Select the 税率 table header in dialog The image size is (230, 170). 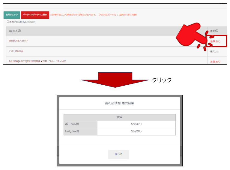point(119,117)
